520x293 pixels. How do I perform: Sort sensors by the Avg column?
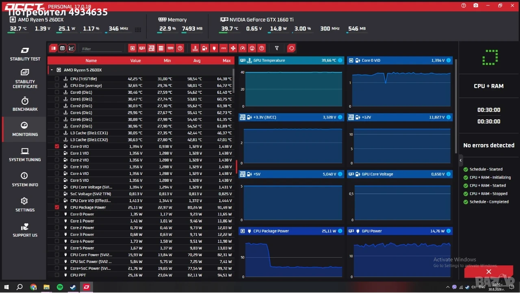click(197, 60)
